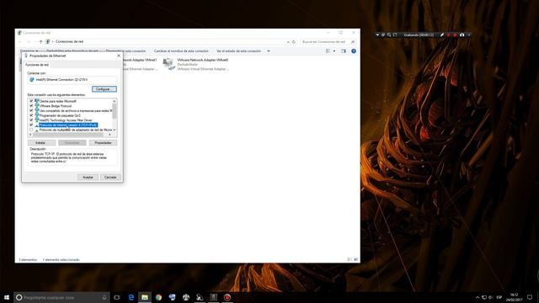Screen dimensions: 539x303
Task: Select the 'Funciones de red' tab
Action: 37,65
